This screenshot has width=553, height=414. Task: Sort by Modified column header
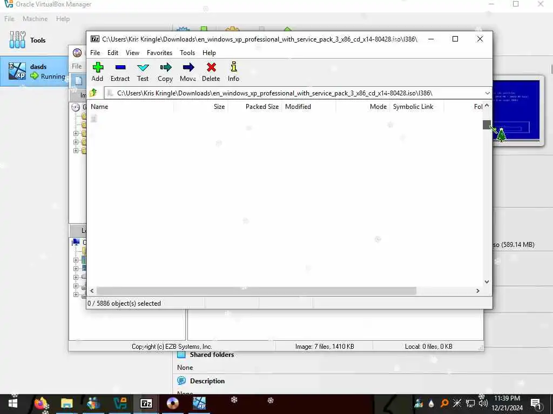tap(309, 107)
